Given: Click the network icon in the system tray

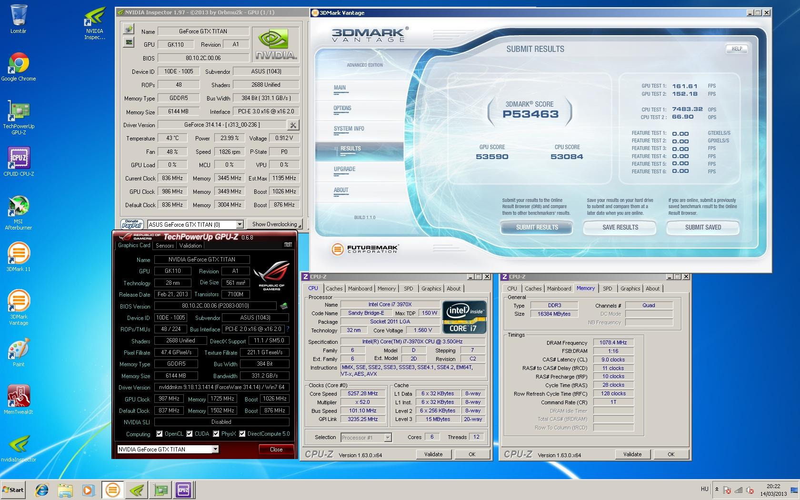Looking at the screenshot, I should (739, 490).
